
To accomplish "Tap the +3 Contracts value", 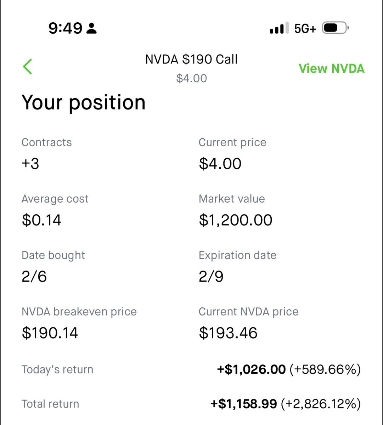I will (x=30, y=164).
